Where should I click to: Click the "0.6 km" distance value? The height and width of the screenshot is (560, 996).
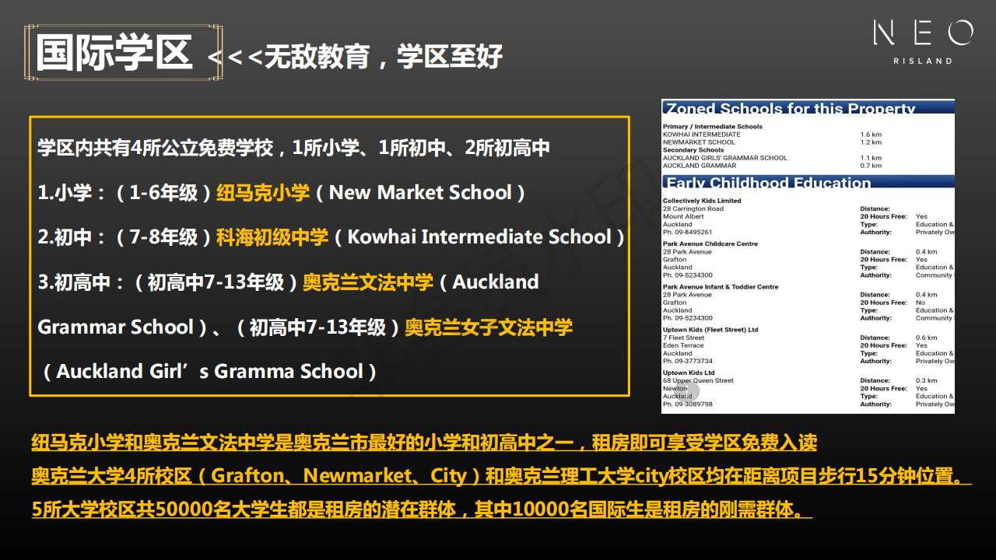click(927, 338)
